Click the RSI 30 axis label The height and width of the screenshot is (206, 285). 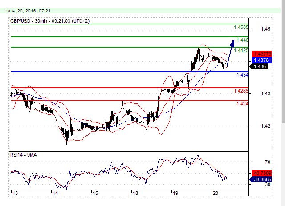pos(268,184)
